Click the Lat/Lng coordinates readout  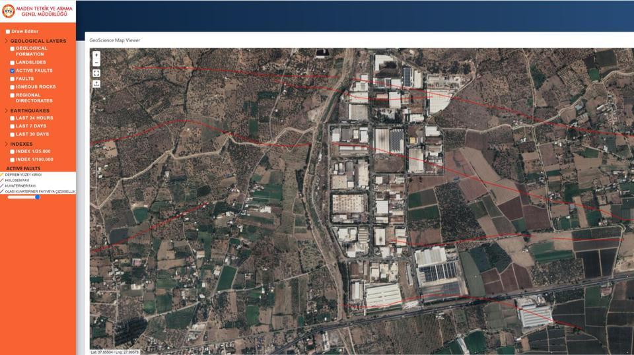tap(115, 352)
